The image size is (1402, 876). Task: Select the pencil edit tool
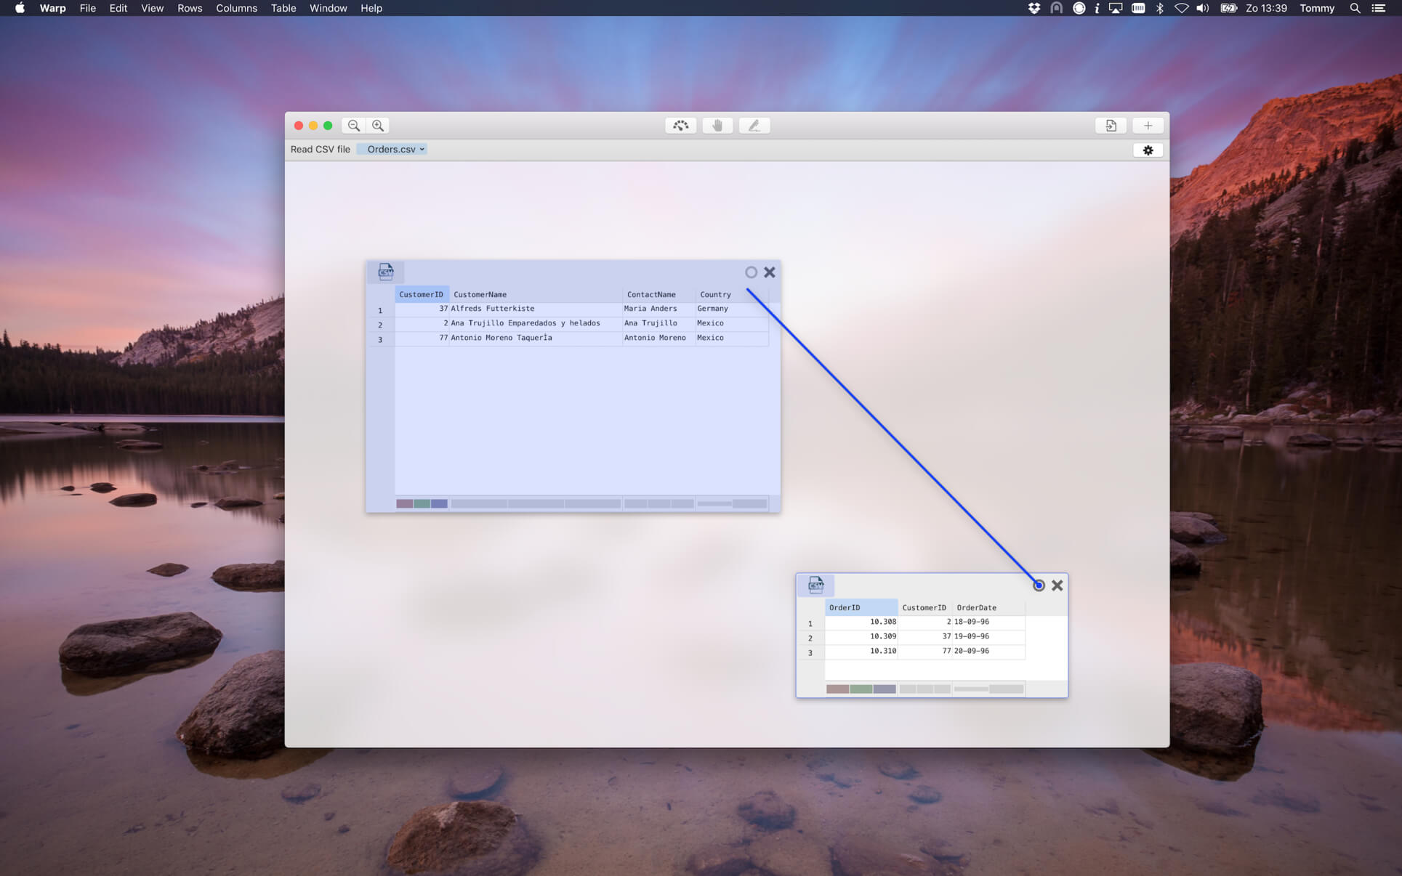(754, 126)
